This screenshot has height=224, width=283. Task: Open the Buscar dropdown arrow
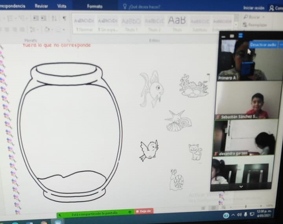click(x=263, y=17)
